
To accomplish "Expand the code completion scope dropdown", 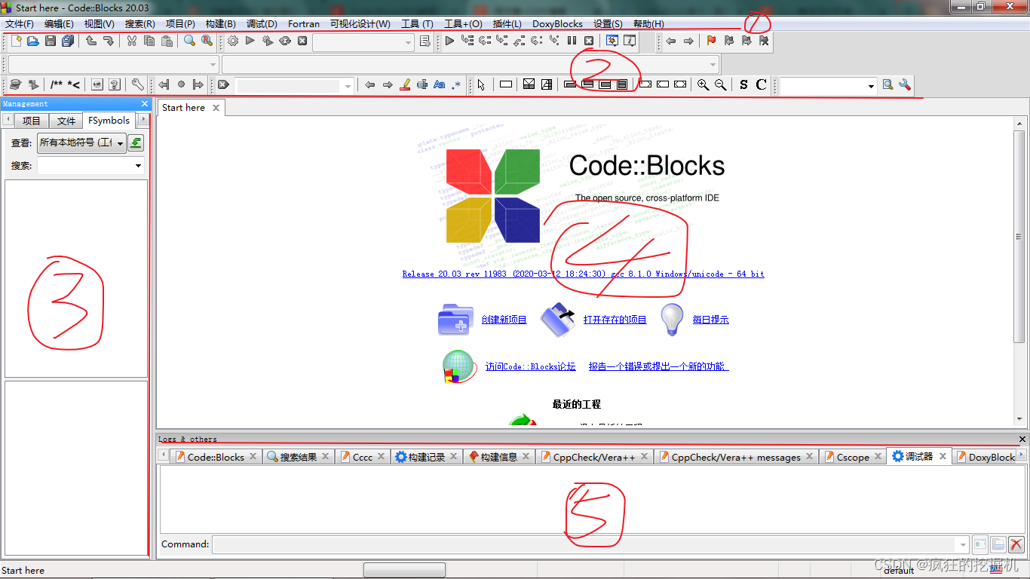I will coord(113,63).
